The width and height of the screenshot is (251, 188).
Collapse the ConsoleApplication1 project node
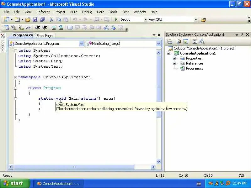point(168,53)
